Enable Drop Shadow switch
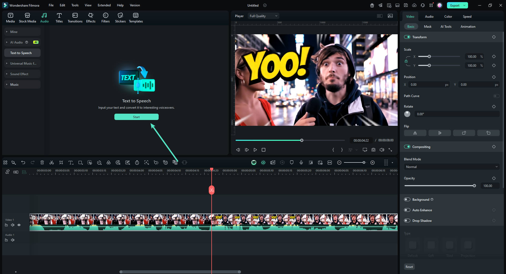 pyautogui.click(x=407, y=220)
